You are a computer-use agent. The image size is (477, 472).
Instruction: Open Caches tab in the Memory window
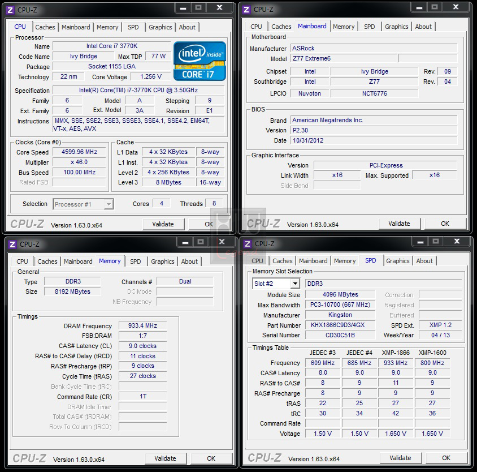click(x=47, y=261)
